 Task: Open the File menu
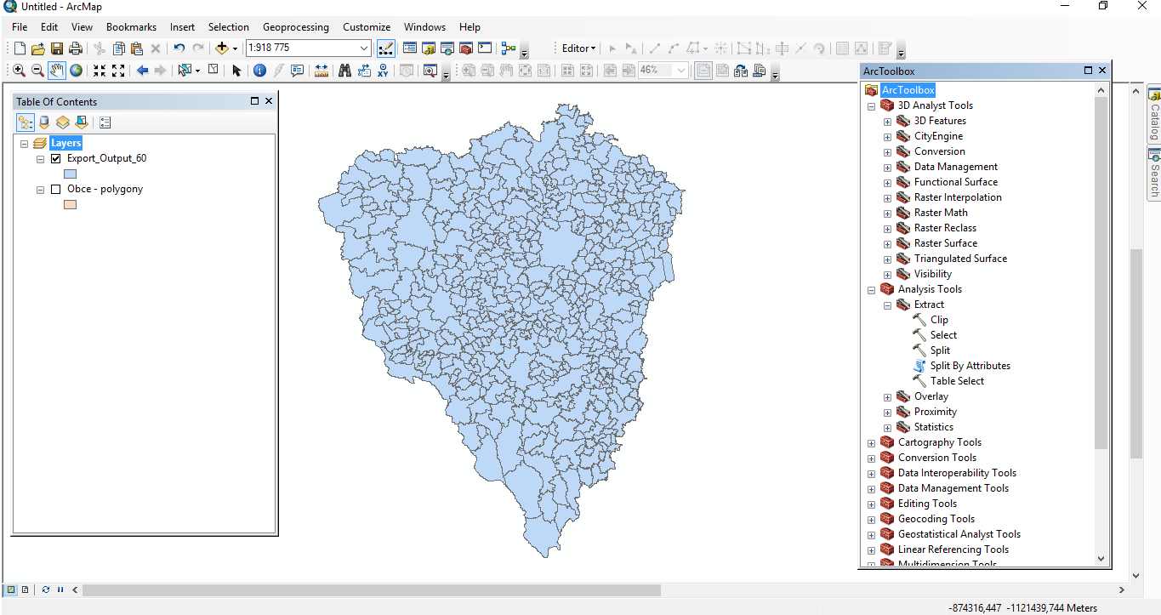(x=20, y=27)
